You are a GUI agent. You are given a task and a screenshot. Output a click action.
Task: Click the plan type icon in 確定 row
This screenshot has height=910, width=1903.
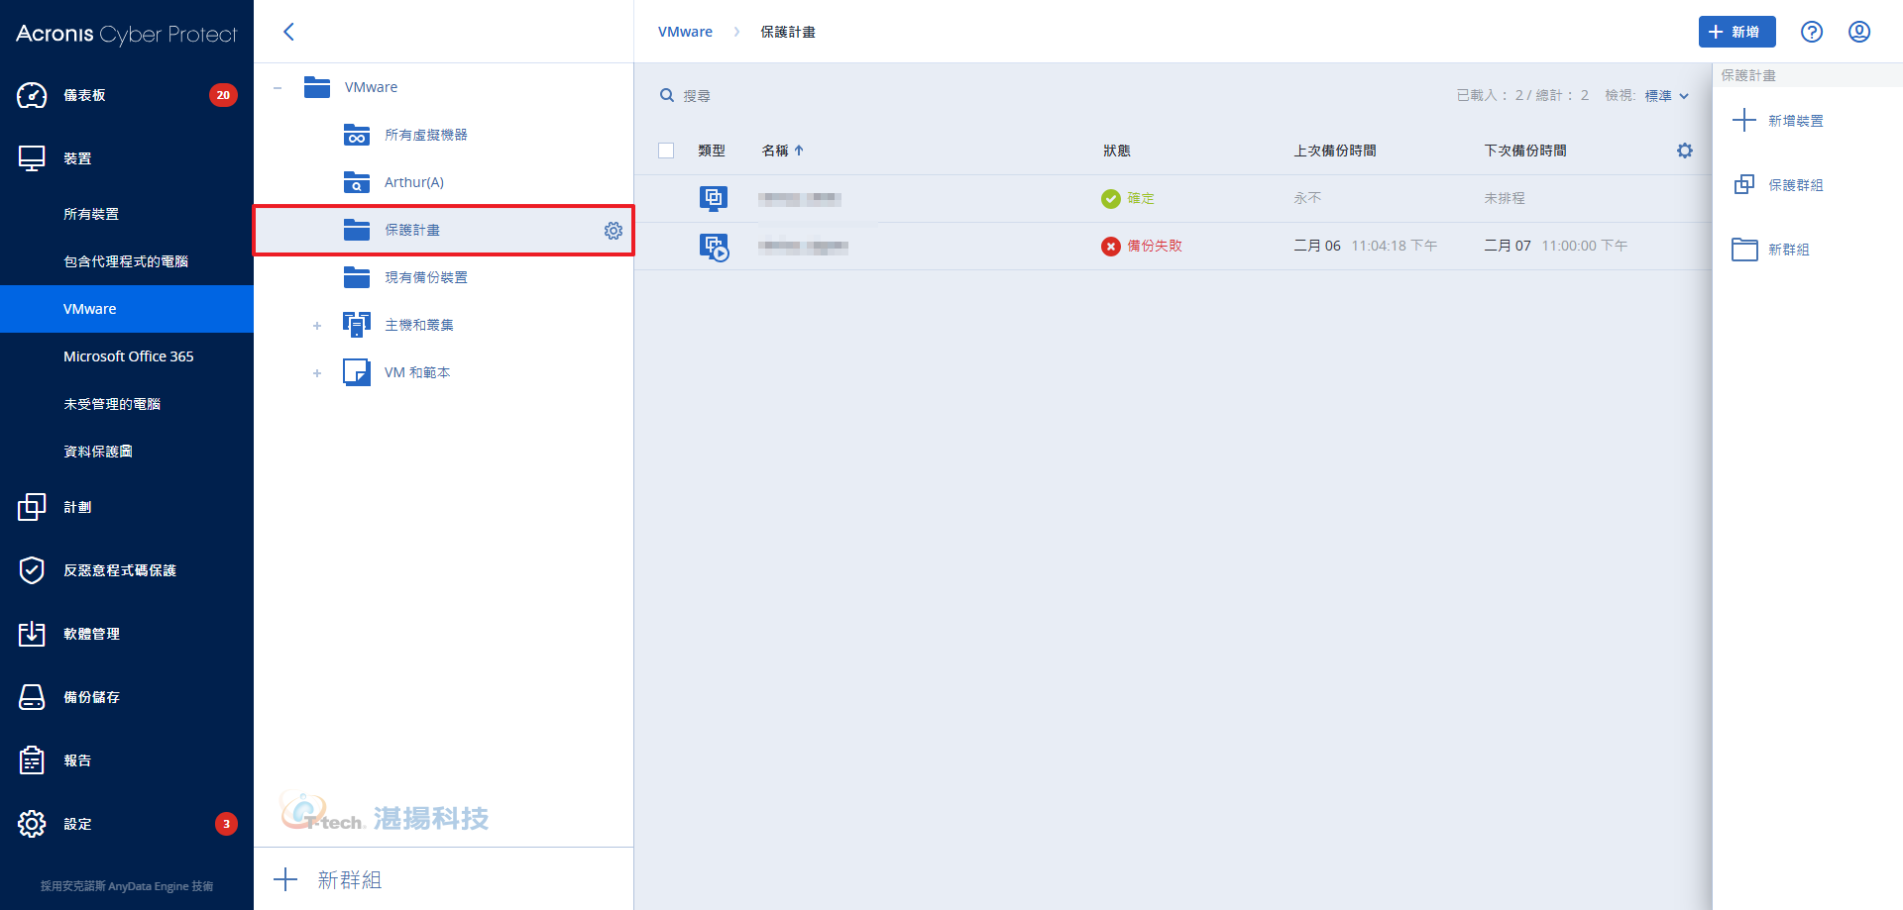point(714,198)
